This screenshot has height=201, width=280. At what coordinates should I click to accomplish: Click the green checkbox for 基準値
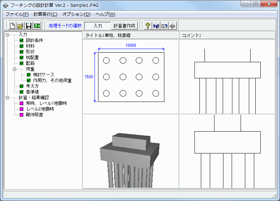tap(21, 92)
